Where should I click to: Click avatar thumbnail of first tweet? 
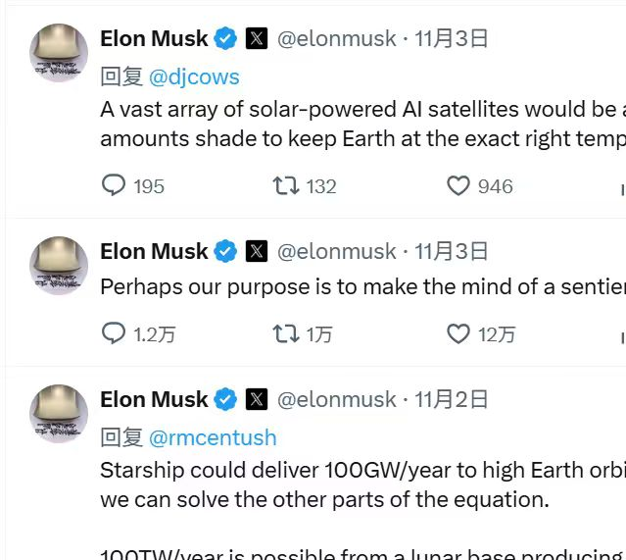59,52
